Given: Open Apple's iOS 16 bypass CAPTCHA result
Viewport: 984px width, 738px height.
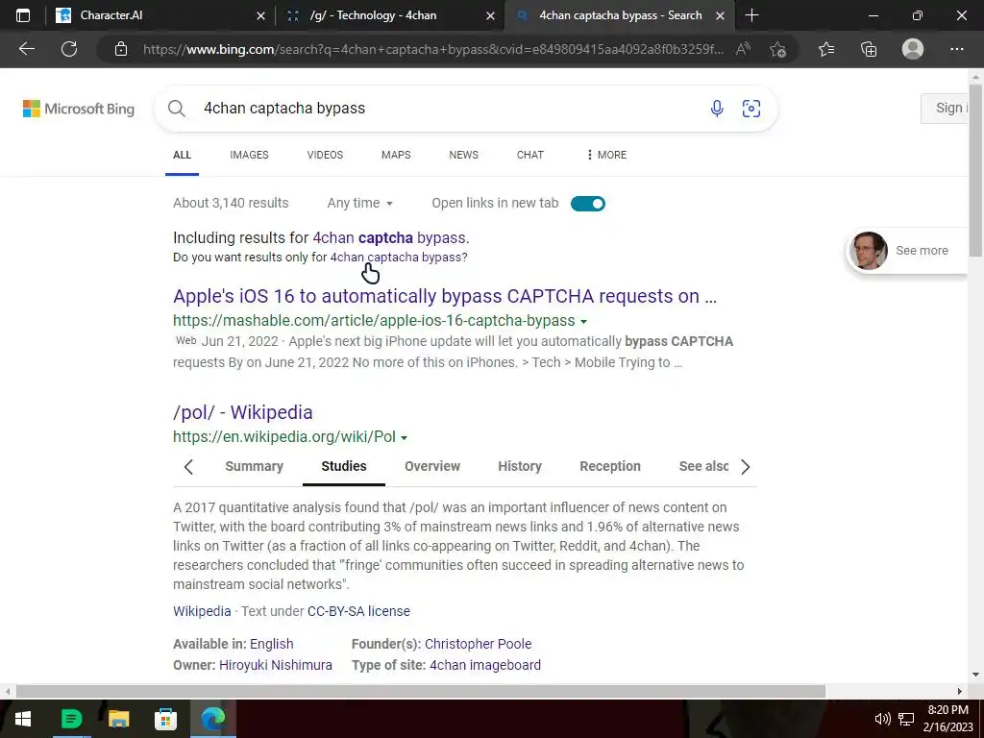Looking at the screenshot, I should (444, 296).
